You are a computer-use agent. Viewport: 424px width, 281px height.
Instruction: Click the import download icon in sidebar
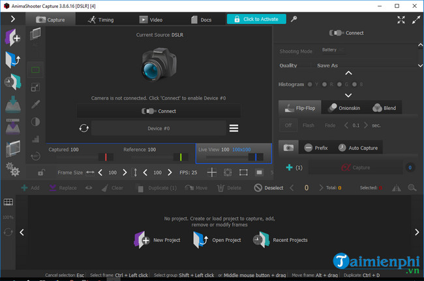[x=12, y=104]
